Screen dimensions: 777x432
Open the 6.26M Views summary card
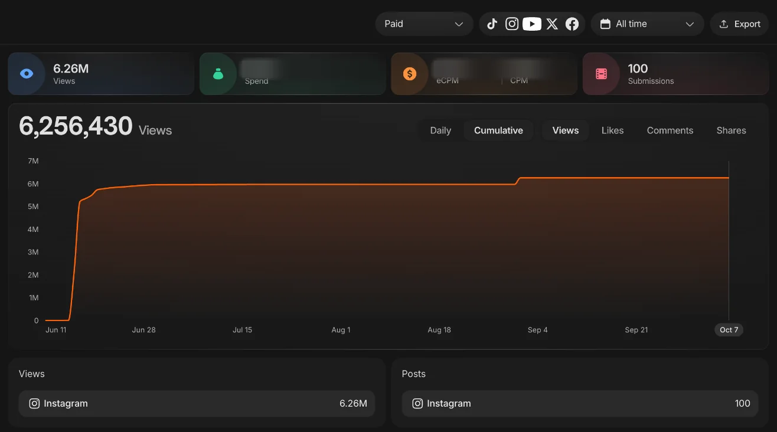pyautogui.click(x=101, y=74)
